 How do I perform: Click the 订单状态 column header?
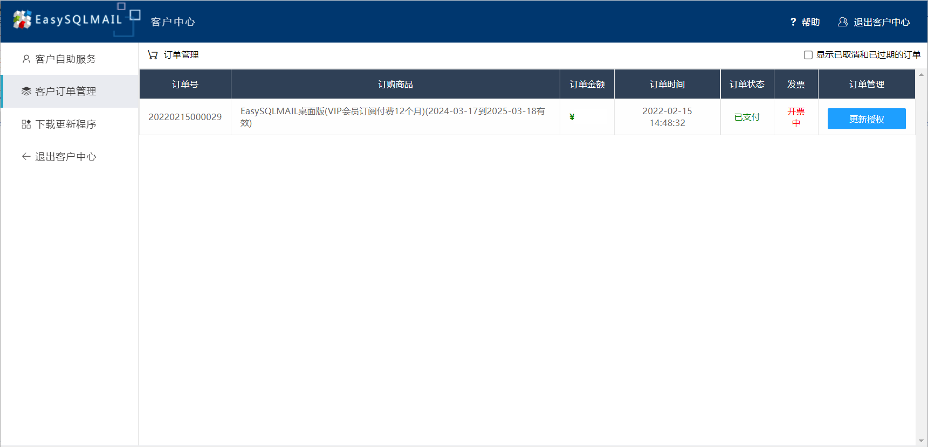click(x=747, y=84)
